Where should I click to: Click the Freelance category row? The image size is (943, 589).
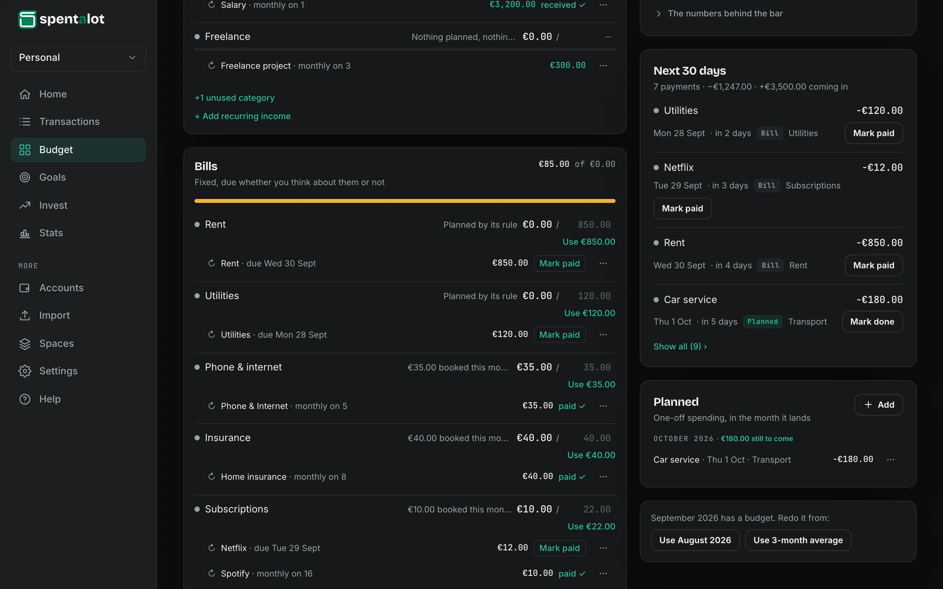405,37
